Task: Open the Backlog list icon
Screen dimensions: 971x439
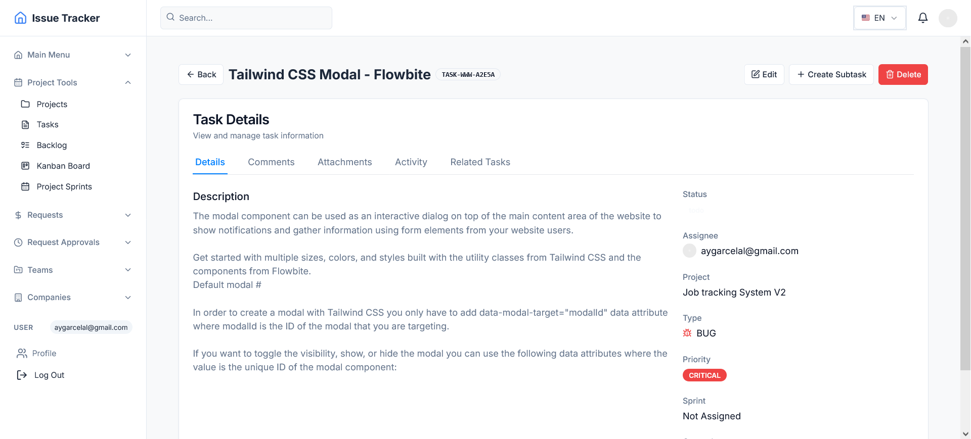Action: (x=26, y=145)
